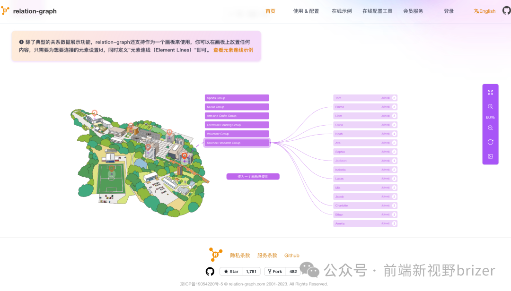Click the GitHub octocat icon in footer
This screenshot has height=291, width=511.
pos(210,272)
